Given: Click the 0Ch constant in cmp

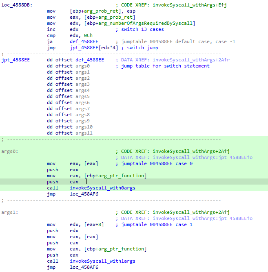Looking at the screenshot, I should tap(88, 35).
